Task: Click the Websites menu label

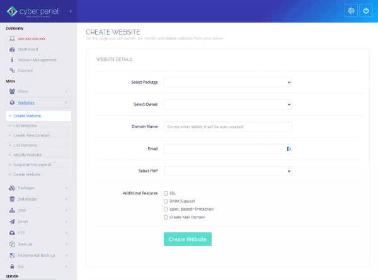Action: coord(26,103)
